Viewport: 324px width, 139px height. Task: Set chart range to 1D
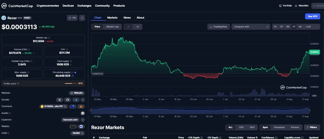pos(275,27)
